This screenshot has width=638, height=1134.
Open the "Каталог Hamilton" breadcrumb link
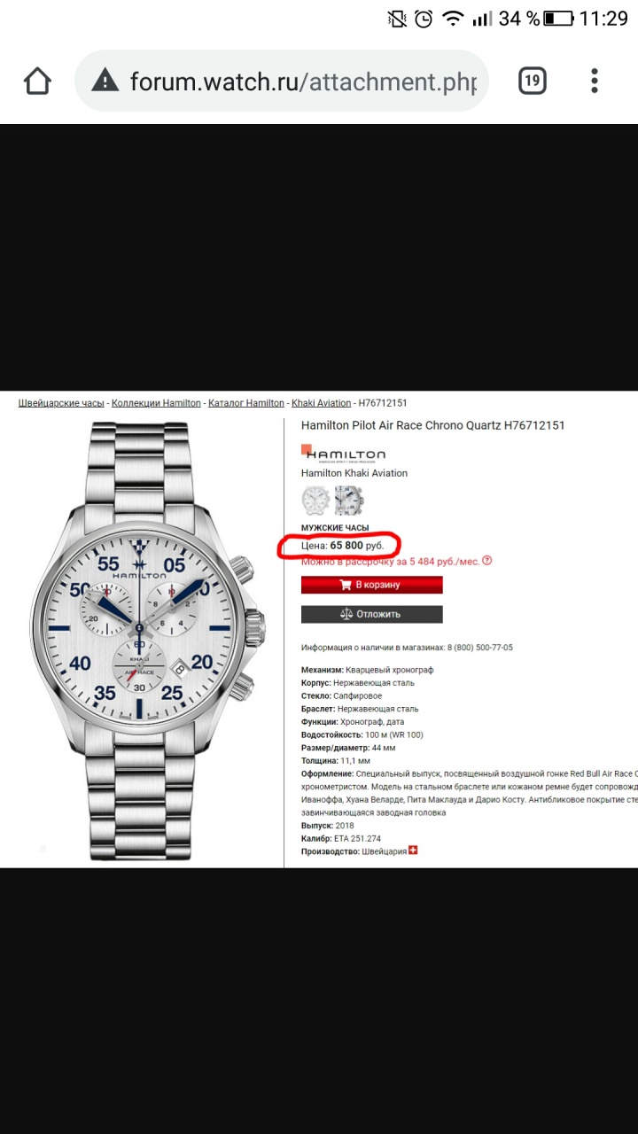pyautogui.click(x=246, y=403)
